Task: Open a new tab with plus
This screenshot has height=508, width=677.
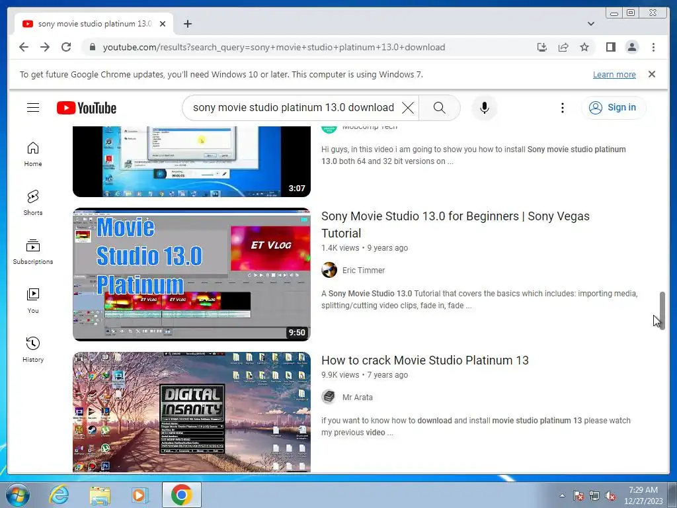Action: pos(187,24)
